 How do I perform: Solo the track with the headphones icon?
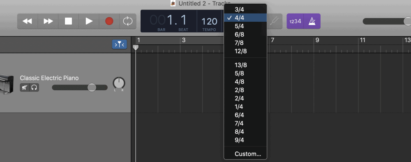click(34, 88)
